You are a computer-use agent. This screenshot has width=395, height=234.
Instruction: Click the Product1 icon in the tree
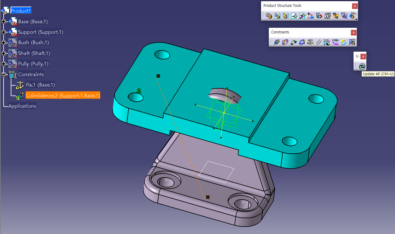tap(5, 11)
